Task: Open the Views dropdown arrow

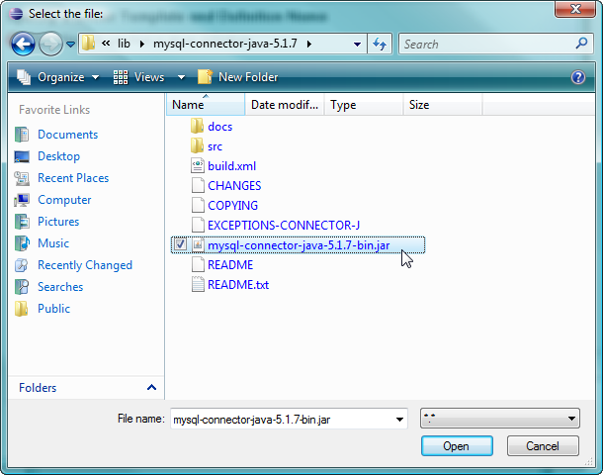Action: pyautogui.click(x=181, y=77)
